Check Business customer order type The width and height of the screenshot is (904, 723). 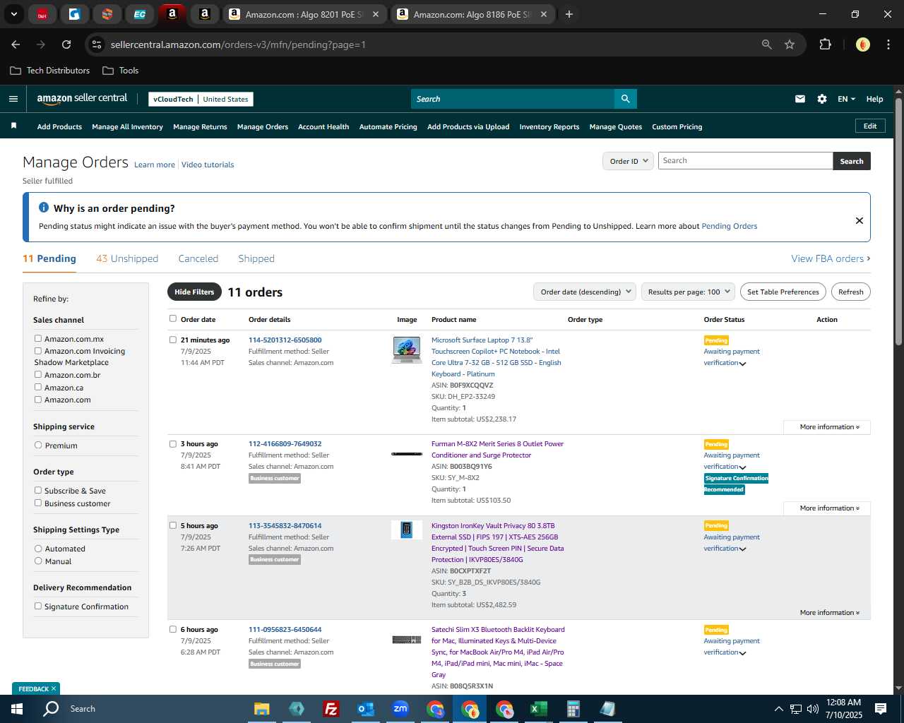(38, 503)
